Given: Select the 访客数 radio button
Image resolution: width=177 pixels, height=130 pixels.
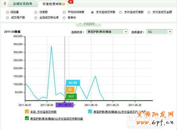Looking at the screenshot, I should pyautogui.click(x=36, y=12).
